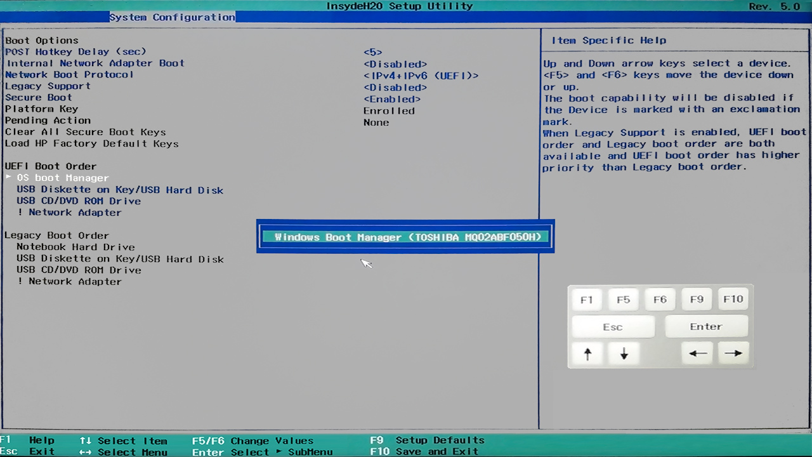The width and height of the screenshot is (812, 457).
Task: Toggle the Legacy Support Disabled value
Action: [395, 88]
